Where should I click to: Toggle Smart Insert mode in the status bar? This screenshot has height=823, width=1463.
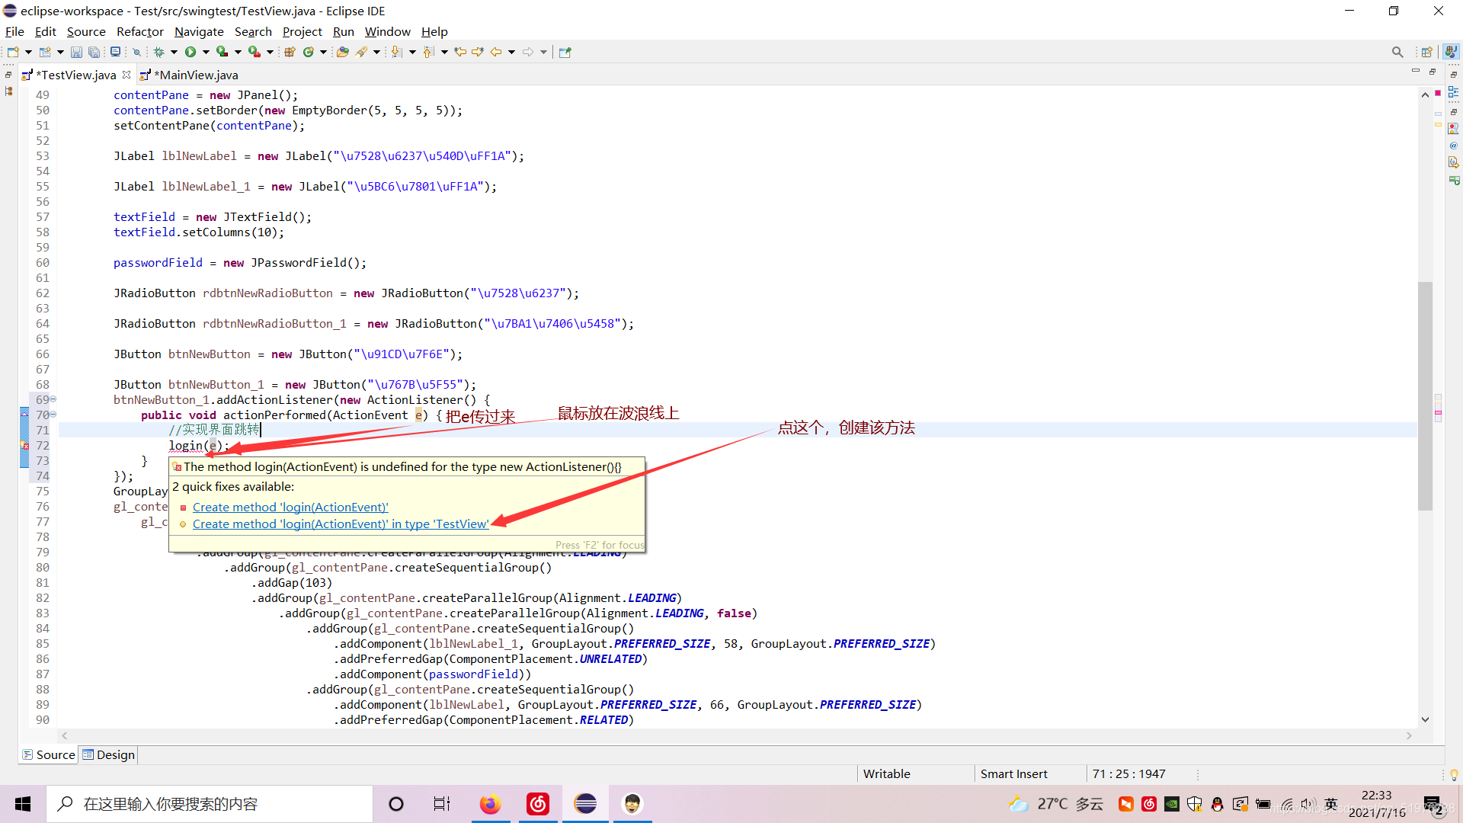1014,773
